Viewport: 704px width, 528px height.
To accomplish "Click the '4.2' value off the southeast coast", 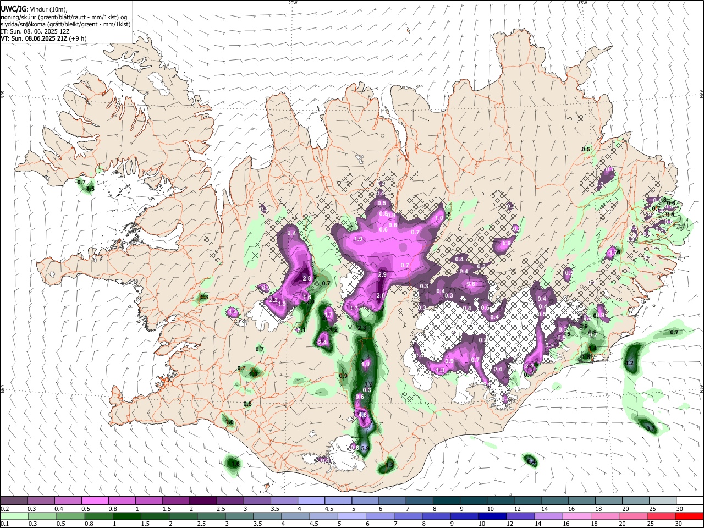I will (630, 364).
